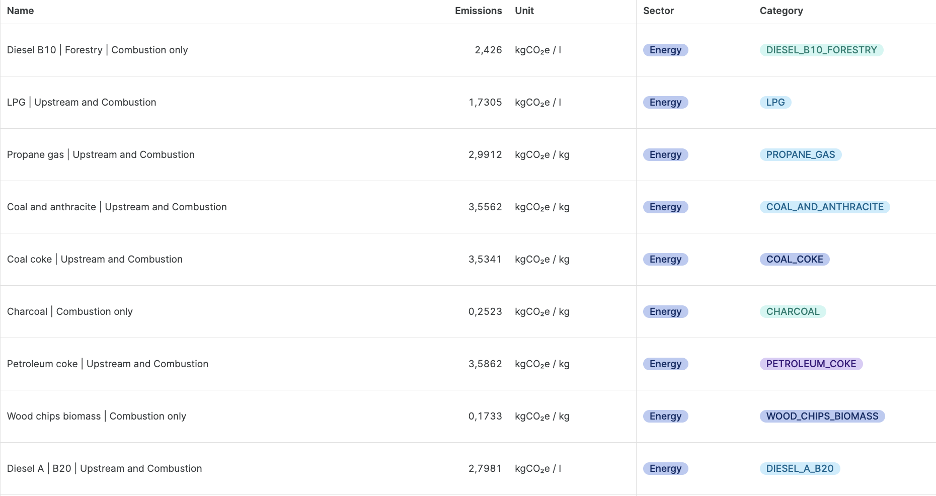The height and width of the screenshot is (496, 936).
Task: Click the DIESEL_B10_FORESTRY category tag
Action: pos(821,50)
